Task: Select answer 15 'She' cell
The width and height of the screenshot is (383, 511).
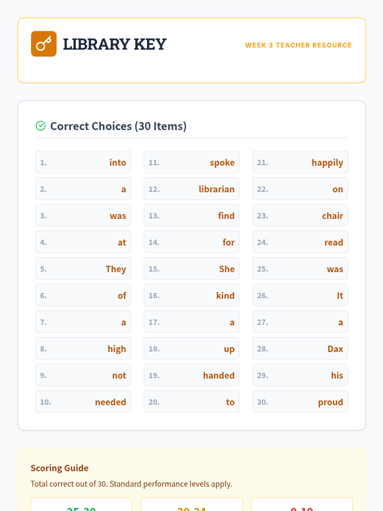Action: pos(191,269)
